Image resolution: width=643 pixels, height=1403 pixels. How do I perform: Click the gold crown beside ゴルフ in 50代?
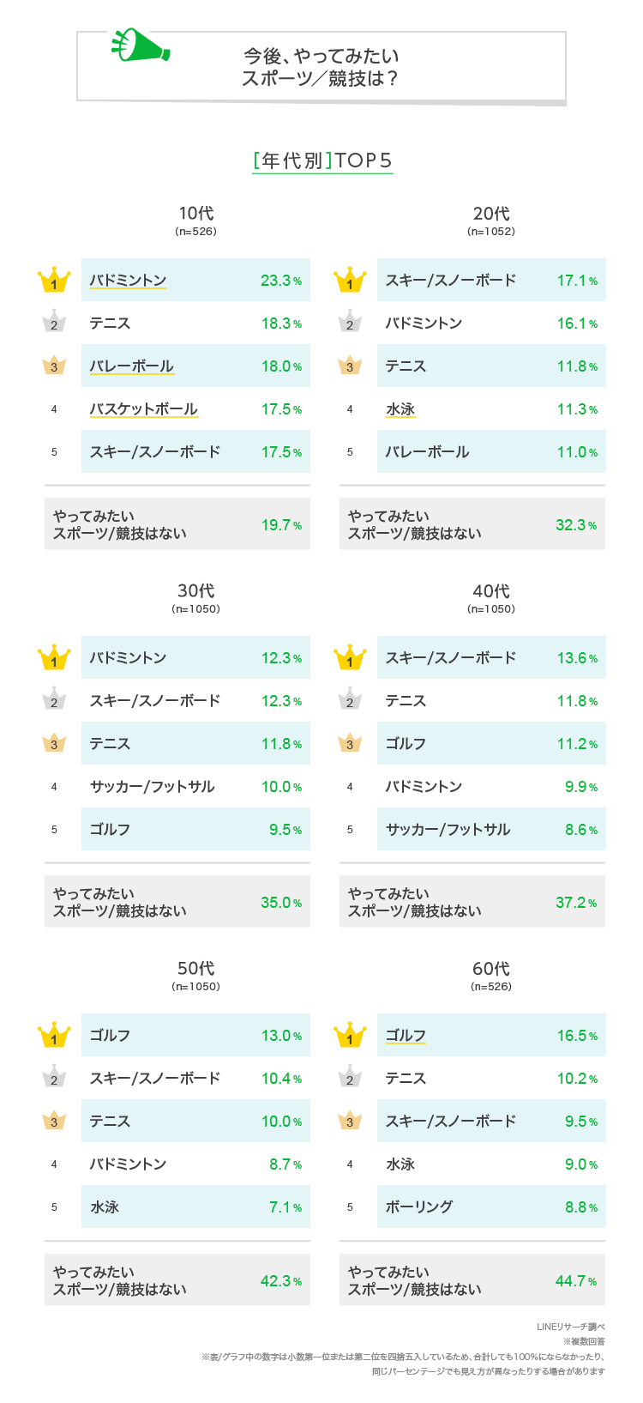pos(54,1036)
